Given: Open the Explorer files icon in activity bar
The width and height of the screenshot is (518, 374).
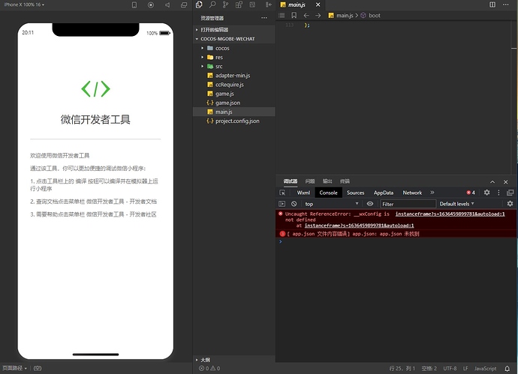Looking at the screenshot, I should (x=199, y=4).
